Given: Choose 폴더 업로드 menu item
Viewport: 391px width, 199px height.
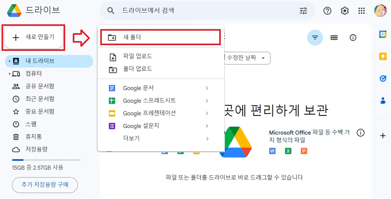Looking at the screenshot, I should click(161, 69).
